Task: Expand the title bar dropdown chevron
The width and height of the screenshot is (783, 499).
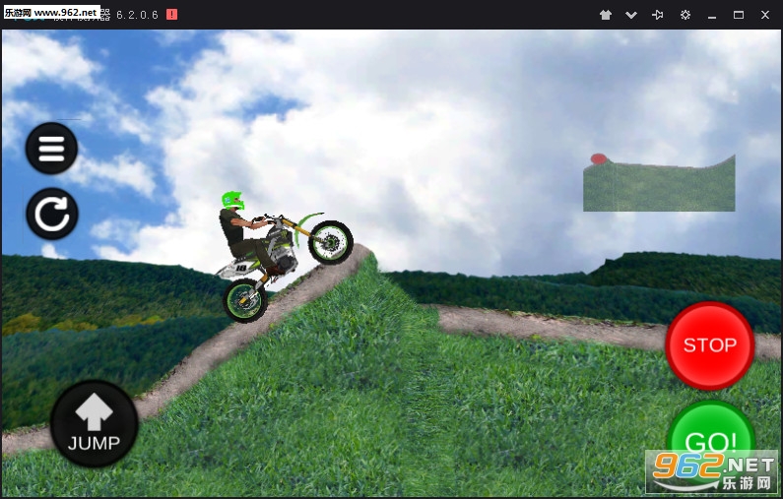Action: 631,15
